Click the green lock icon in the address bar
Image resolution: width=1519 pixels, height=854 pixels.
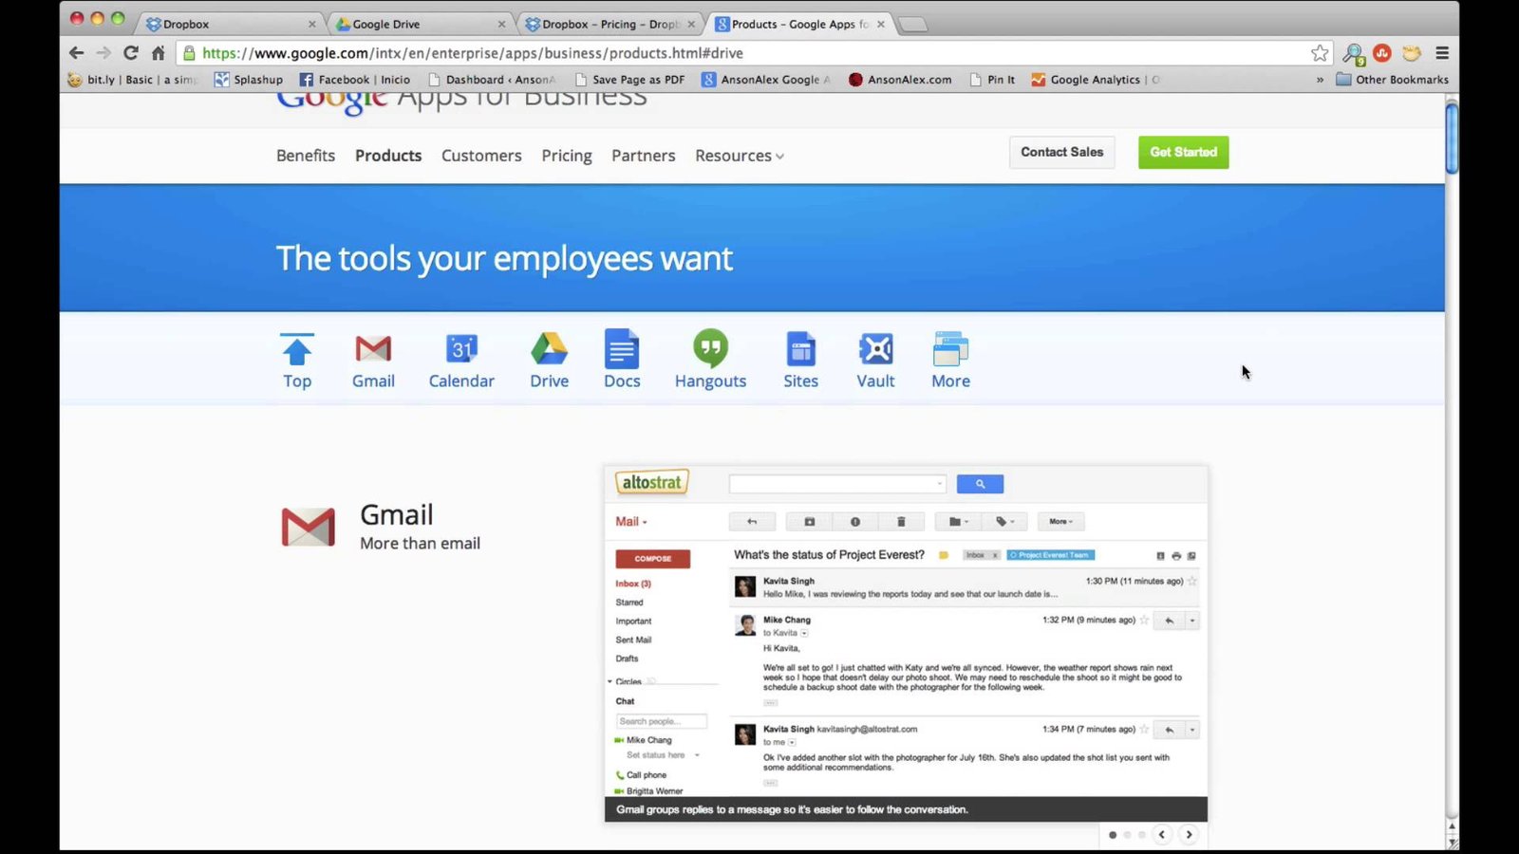(x=189, y=53)
